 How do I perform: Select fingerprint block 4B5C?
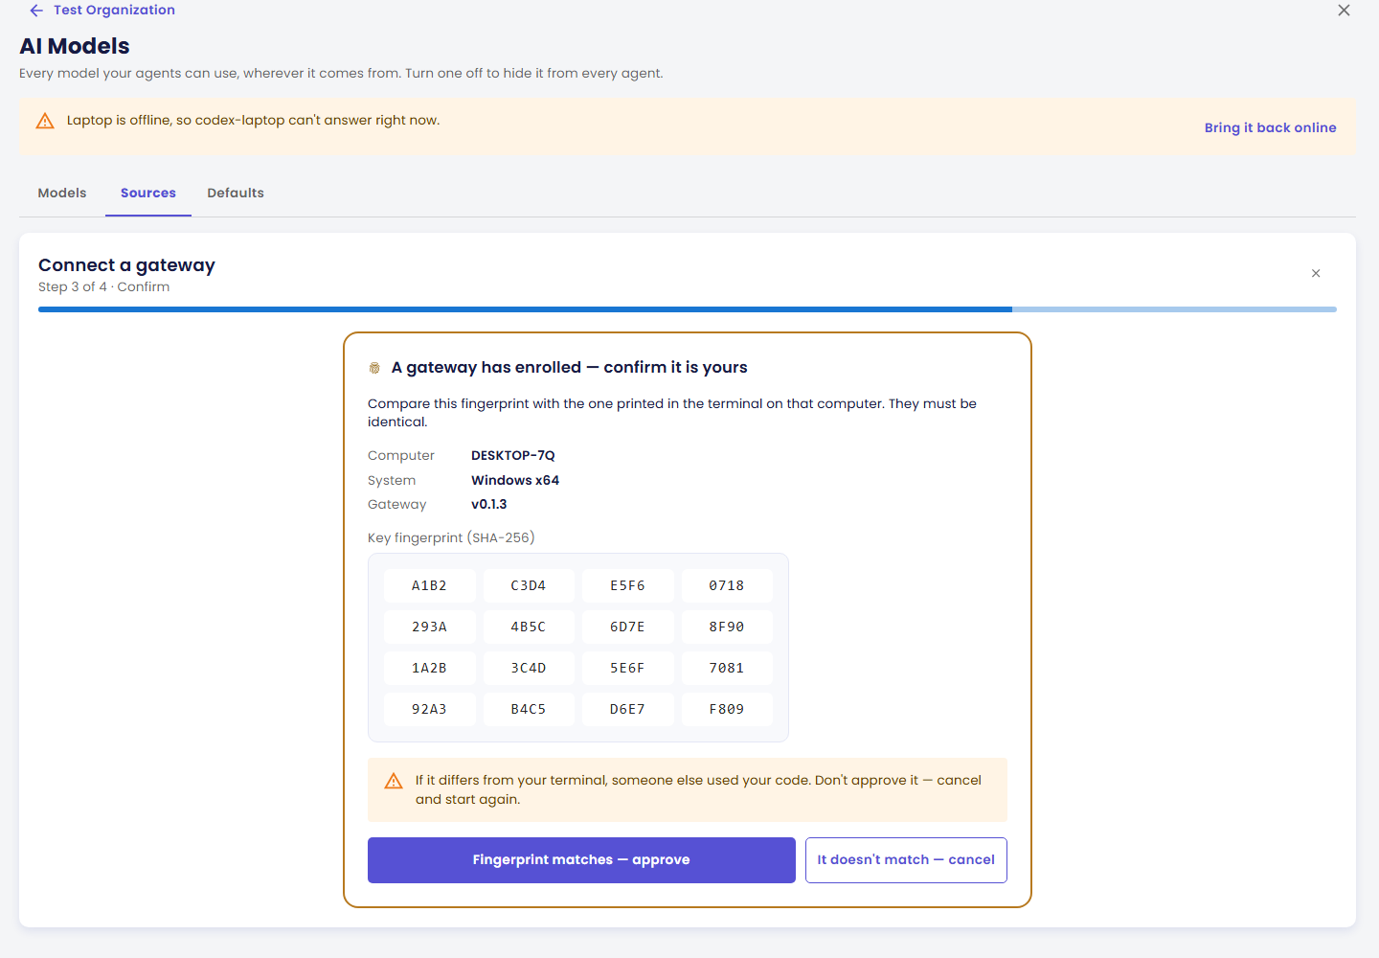click(x=529, y=627)
